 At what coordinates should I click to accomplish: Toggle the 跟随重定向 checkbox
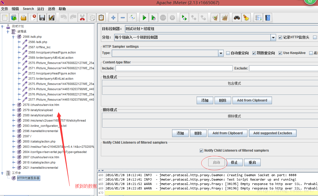point(254,53)
